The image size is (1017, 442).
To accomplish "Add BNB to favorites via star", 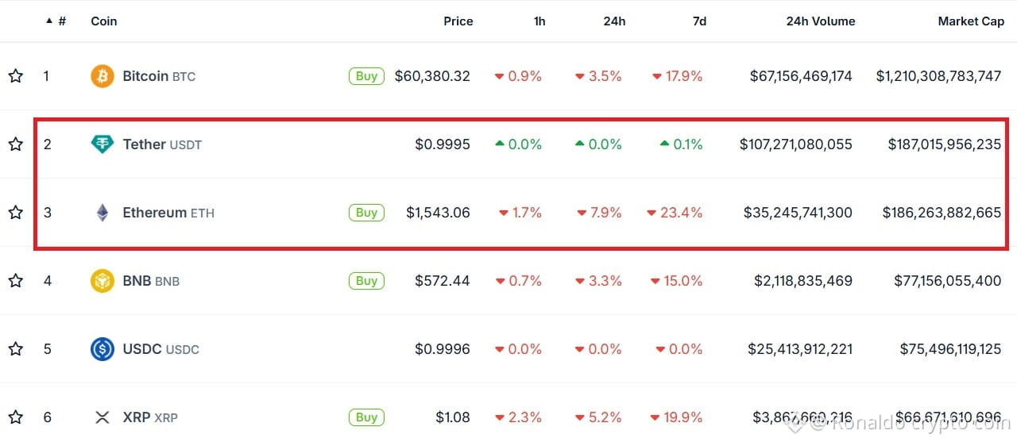I will (15, 281).
